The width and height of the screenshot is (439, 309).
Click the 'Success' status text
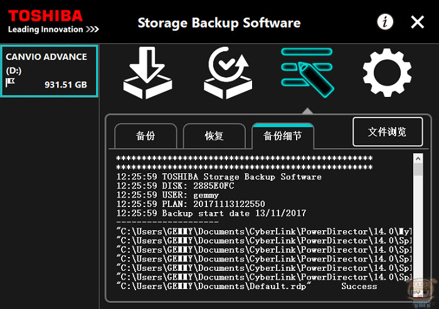coord(359,286)
